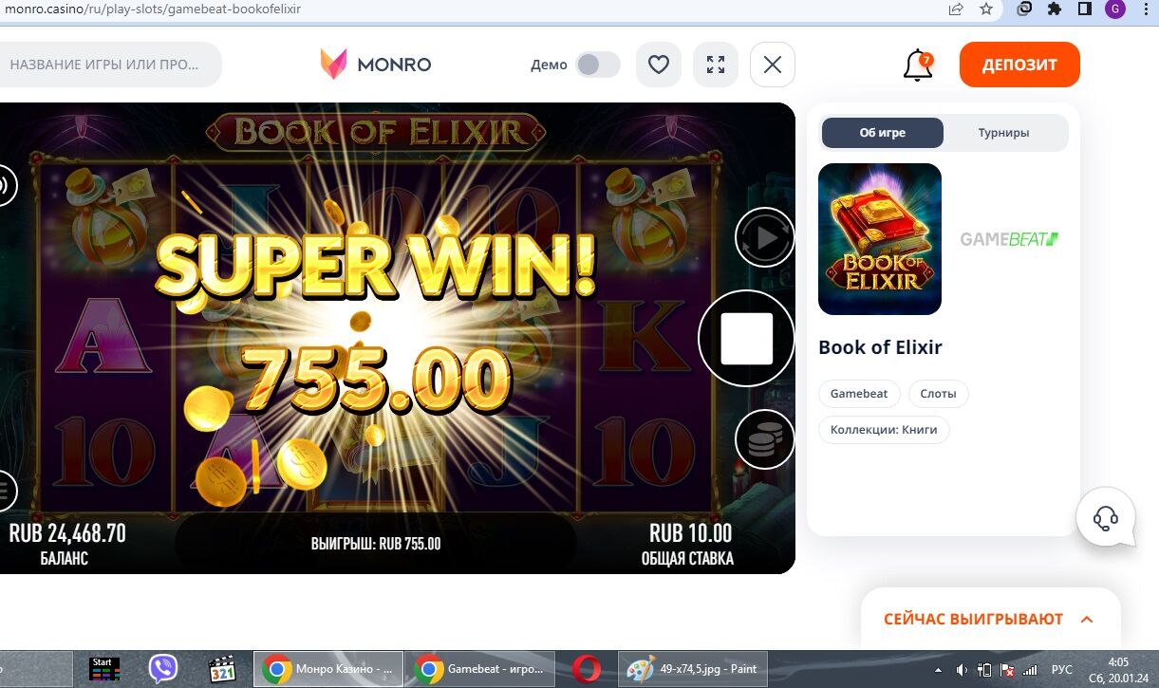Click the orange Депозит button

(1019, 65)
